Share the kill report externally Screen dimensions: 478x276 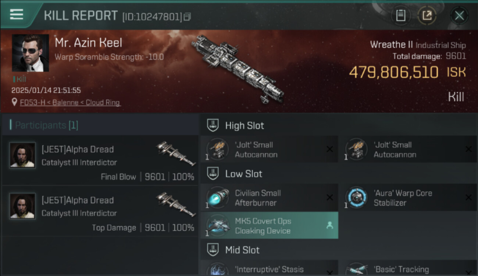(427, 15)
